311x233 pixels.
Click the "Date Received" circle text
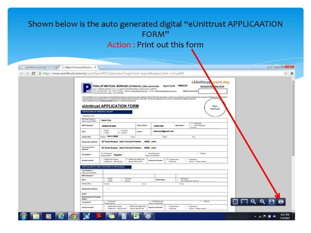click(x=215, y=108)
